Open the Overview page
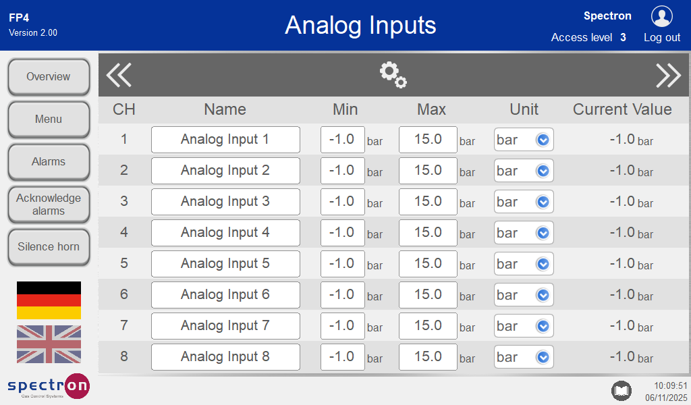Screen dimensions: 691x405 (x=49, y=77)
